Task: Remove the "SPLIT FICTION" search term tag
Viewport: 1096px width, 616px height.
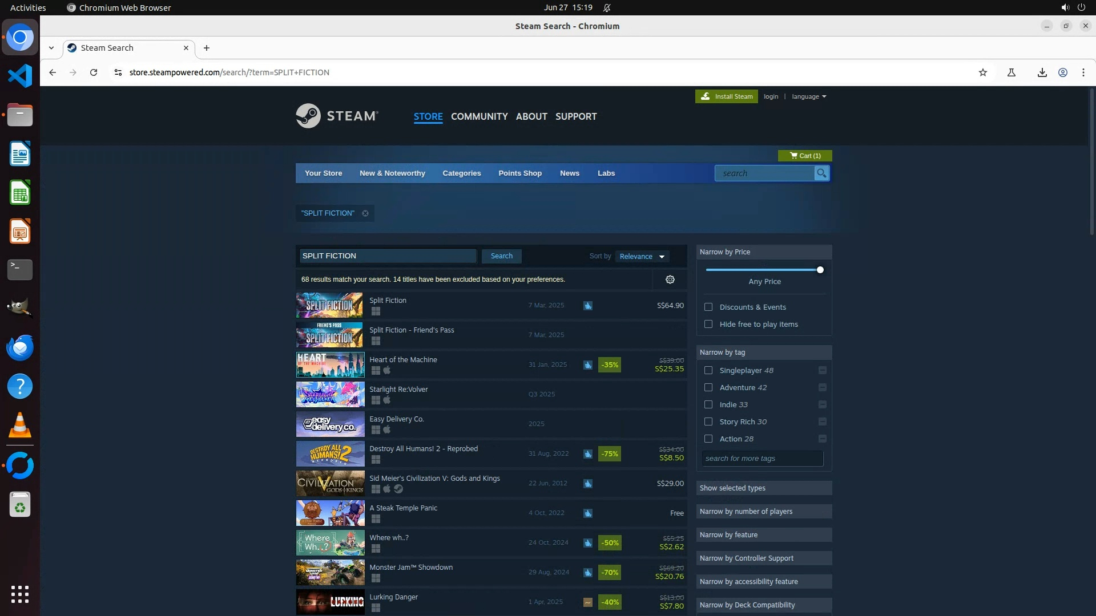Action: [365, 213]
